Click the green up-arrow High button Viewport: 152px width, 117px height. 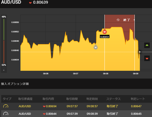[147, 45]
